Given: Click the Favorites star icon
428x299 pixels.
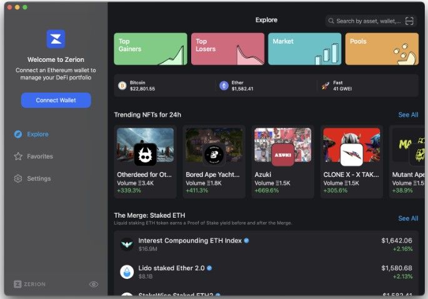Looking at the screenshot, I should [18, 156].
